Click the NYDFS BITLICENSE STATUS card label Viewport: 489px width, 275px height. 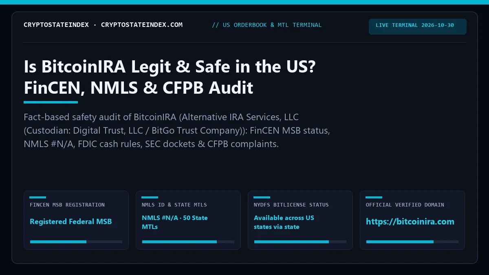[x=291, y=205]
